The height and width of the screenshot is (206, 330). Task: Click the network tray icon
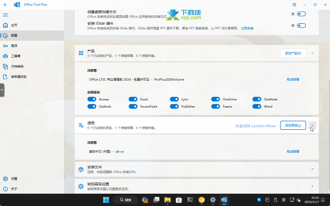click(292, 200)
